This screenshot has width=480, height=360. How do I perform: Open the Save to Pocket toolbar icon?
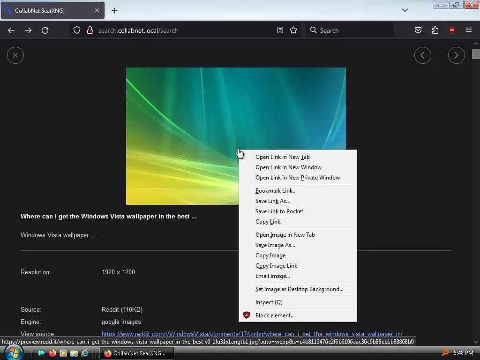[x=418, y=30]
